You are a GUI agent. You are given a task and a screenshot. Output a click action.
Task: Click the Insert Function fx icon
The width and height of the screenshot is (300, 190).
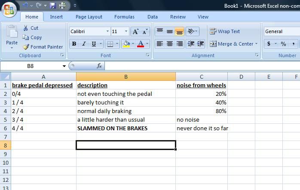(x=99, y=66)
